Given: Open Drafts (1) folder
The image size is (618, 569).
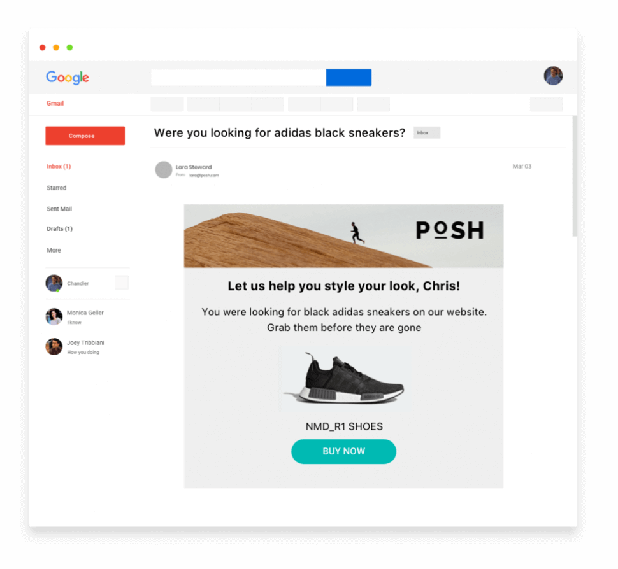Looking at the screenshot, I should pos(59,228).
